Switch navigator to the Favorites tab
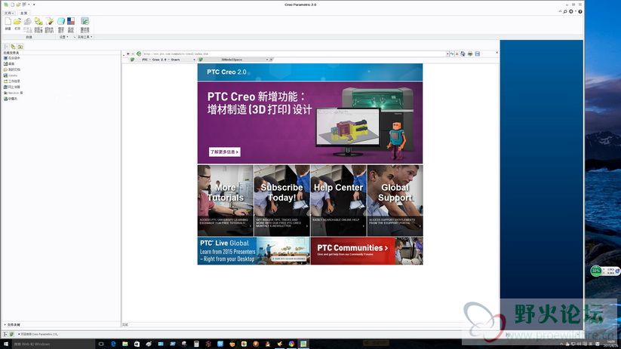621x349 pixels. [x=20, y=46]
